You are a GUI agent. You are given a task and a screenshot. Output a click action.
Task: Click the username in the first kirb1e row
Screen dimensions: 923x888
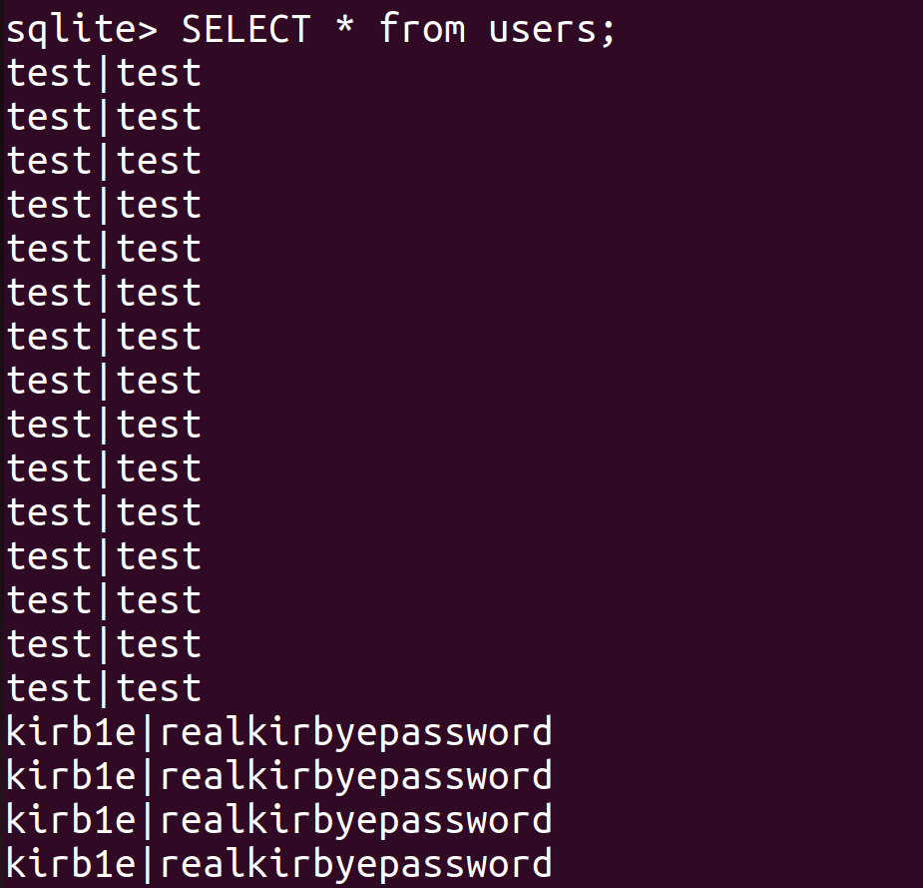coord(71,732)
